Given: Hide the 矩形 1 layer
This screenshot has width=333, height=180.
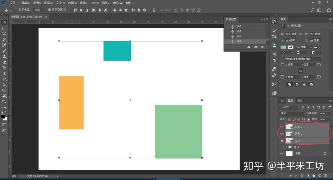Looking at the screenshot, I should 282,141.
